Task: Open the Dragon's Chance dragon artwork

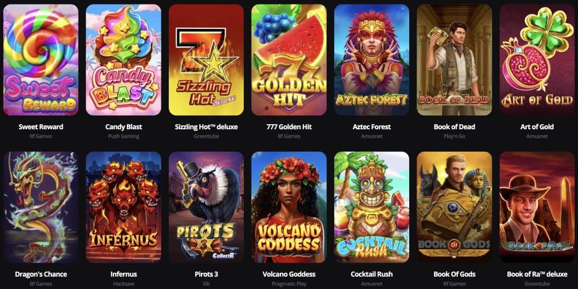Action: (x=41, y=207)
